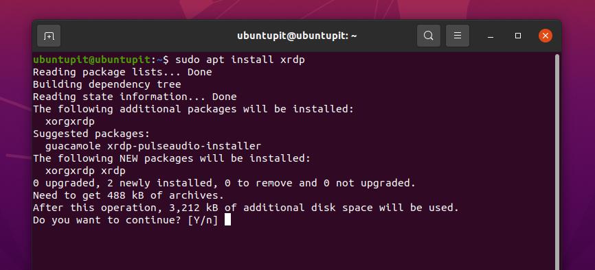Viewport: 595px width, 270px height.
Task: Click 'xrdp-pulseaudio-installer' package text
Action: click(184, 146)
